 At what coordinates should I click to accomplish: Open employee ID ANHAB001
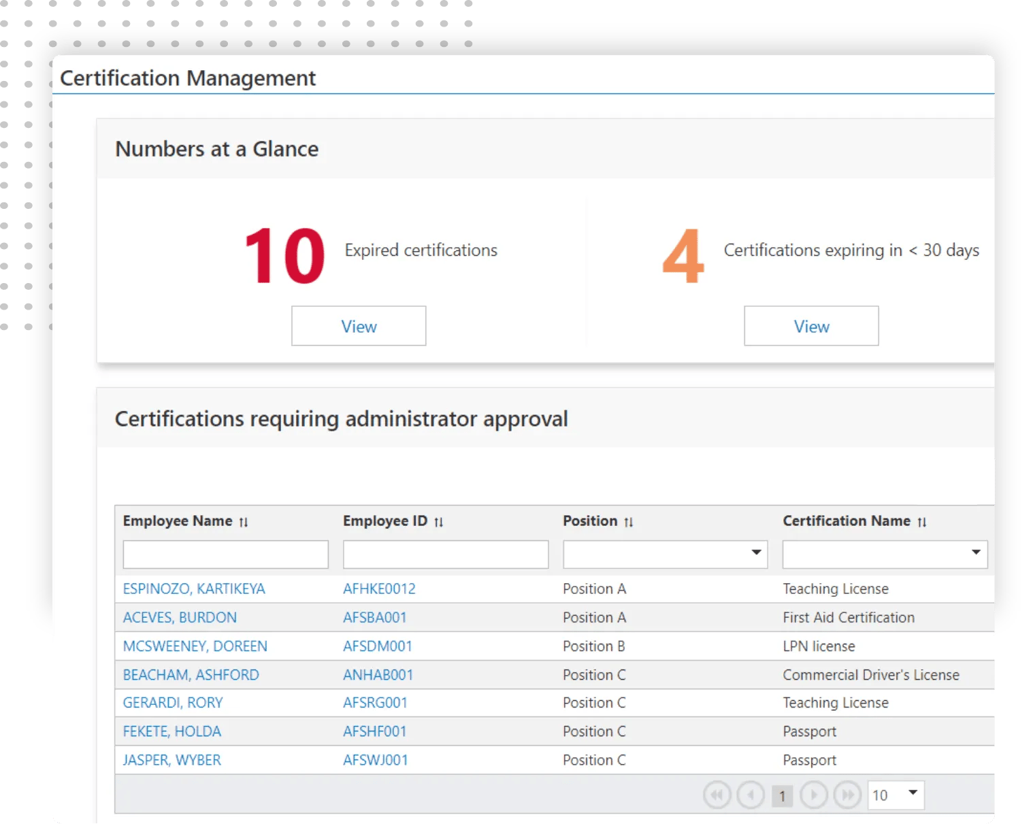[x=378, y=674]
